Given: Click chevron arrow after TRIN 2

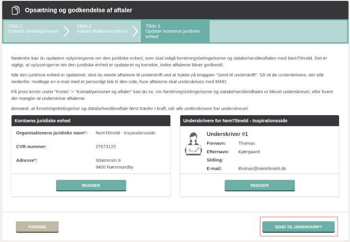Looking at the screenshot, I should click(x=135, y=31).
